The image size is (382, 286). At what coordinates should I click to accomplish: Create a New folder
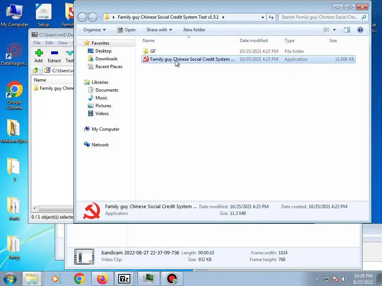tap(194, 30)
